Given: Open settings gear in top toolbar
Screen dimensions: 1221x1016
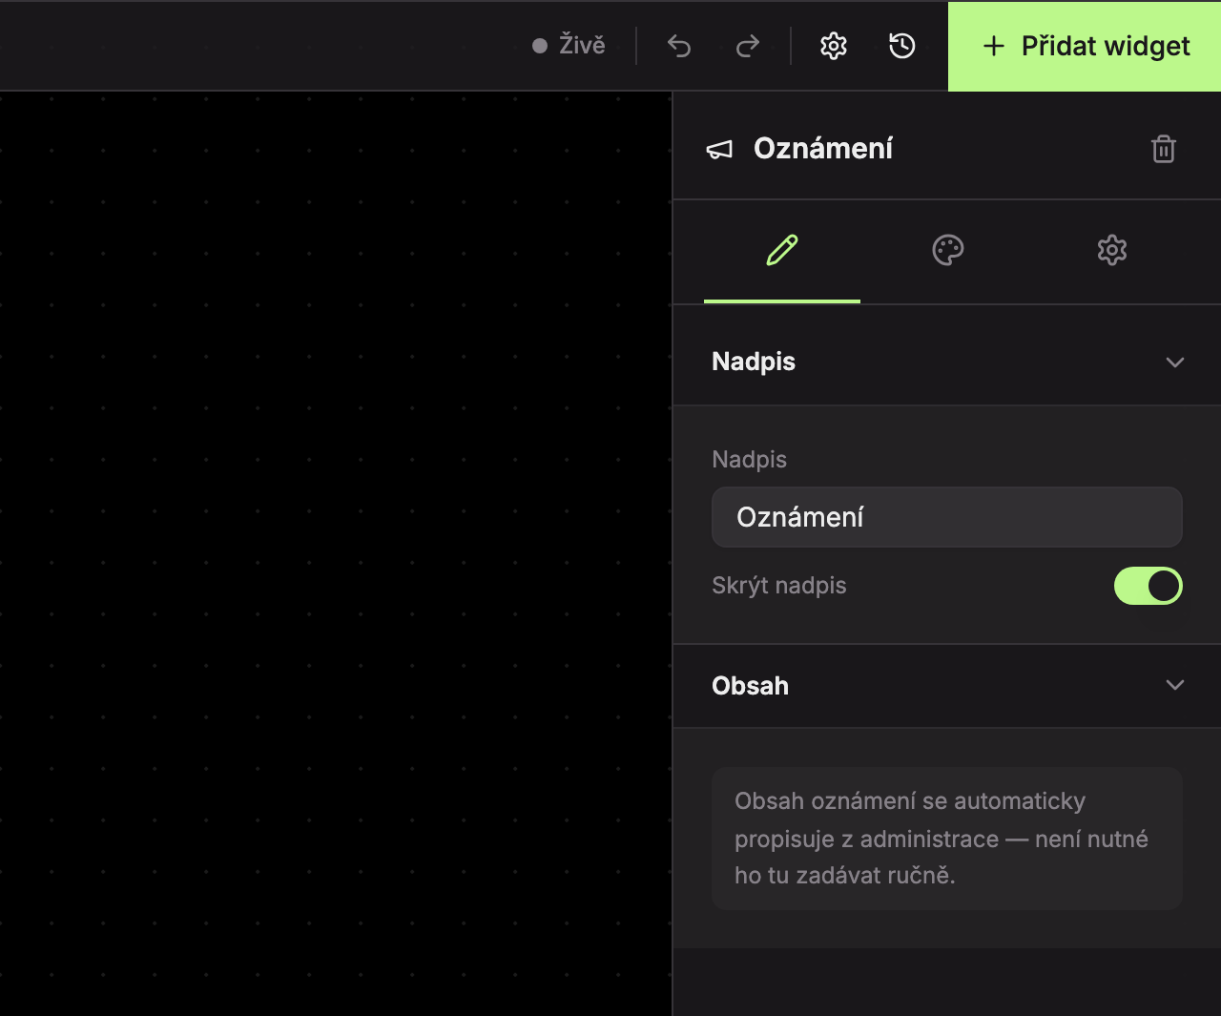Looking at the screenshot, I should point(834,46).
